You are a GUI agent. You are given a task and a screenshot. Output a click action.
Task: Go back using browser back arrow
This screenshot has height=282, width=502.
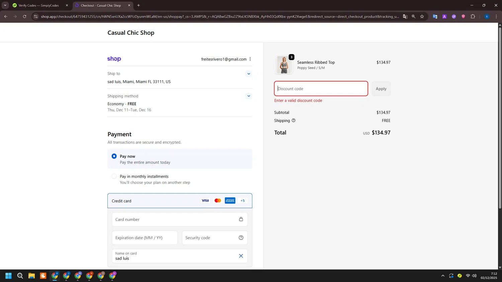(x=6, y=16)
